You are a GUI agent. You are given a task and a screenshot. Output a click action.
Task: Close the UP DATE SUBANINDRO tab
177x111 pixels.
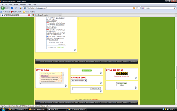click(29, 15)
